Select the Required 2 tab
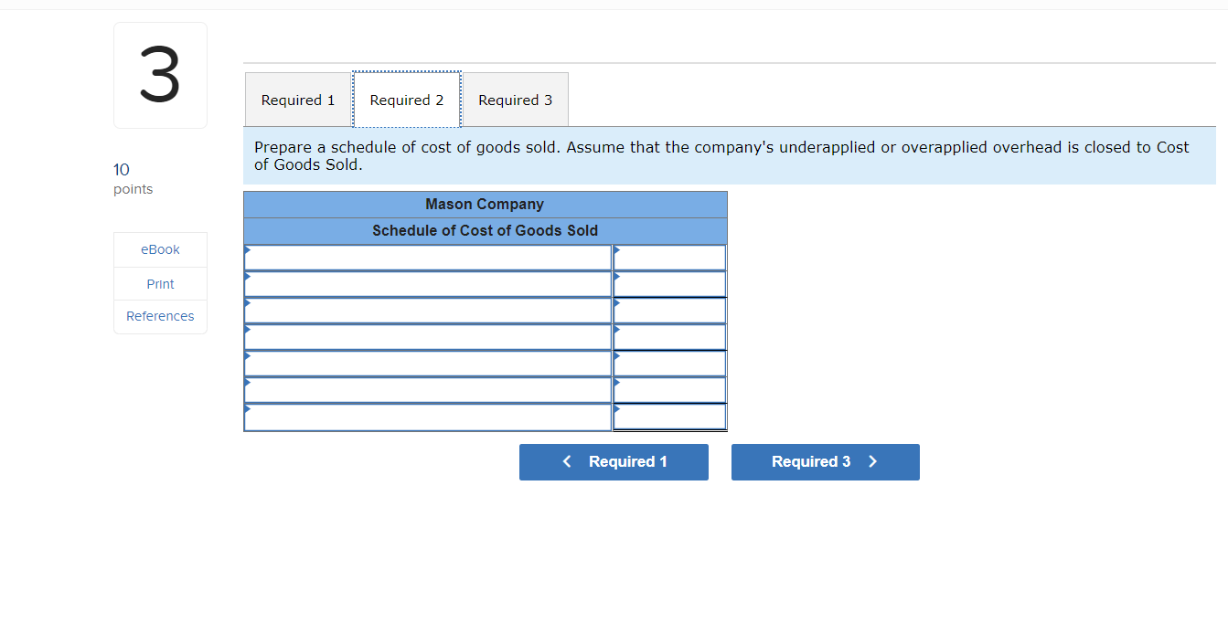This screenshot has width=1228, height=644. [x=406, y=100]
